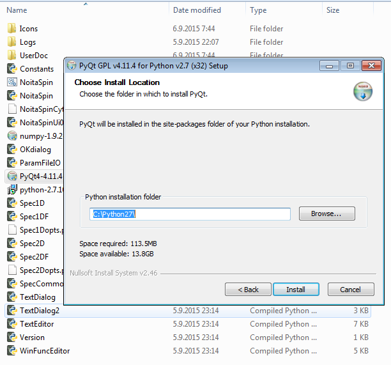391x365 pixels.
Task: Click the Spec2DF Python file icon
Action: pyautogui.click(x=11, y=257)
